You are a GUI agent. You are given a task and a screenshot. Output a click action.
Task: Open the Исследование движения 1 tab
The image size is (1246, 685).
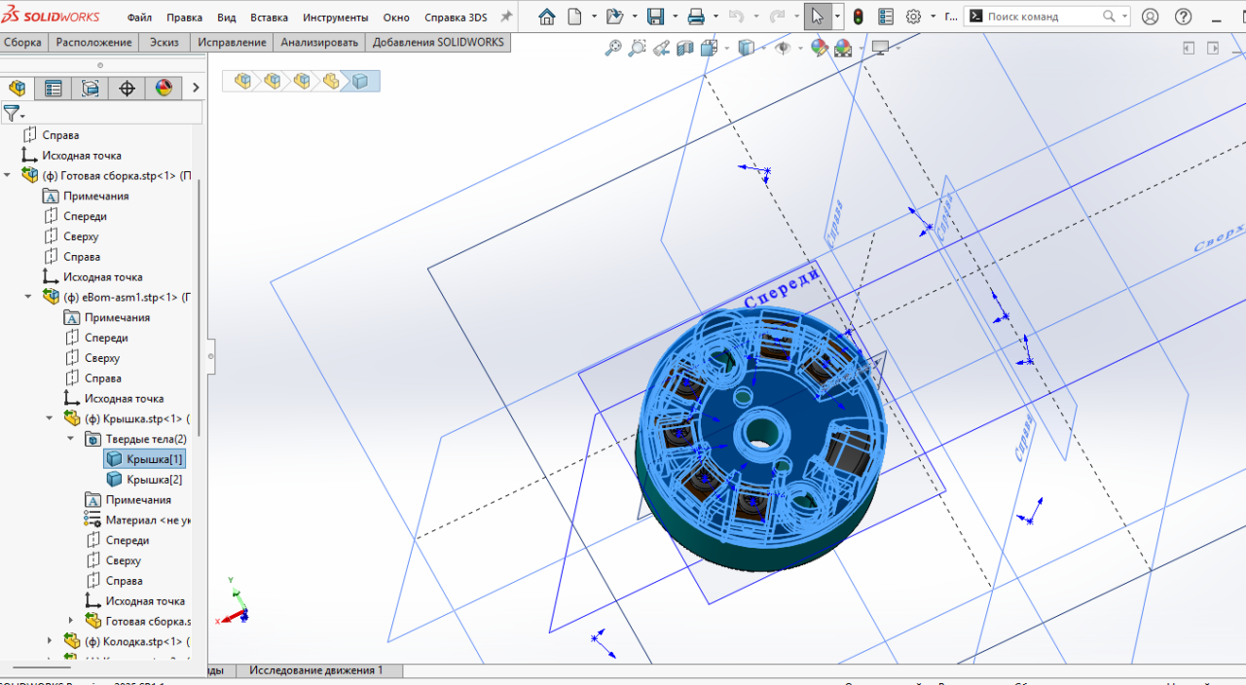point(316,670)
